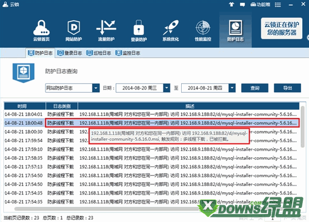Click the shirt skin icon in title bar
Image resolution: width=309 pixels, height=222 pixels.
pos(232,4)
